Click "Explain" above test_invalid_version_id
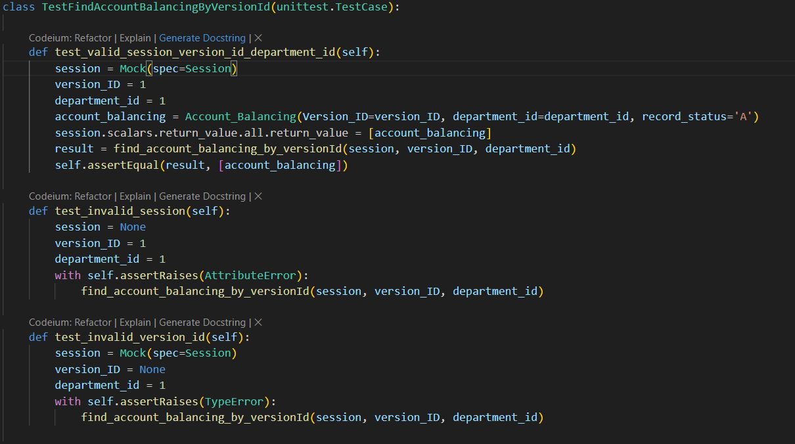Image resolution: width=795 pixels, height=444 pixels. 135,322
